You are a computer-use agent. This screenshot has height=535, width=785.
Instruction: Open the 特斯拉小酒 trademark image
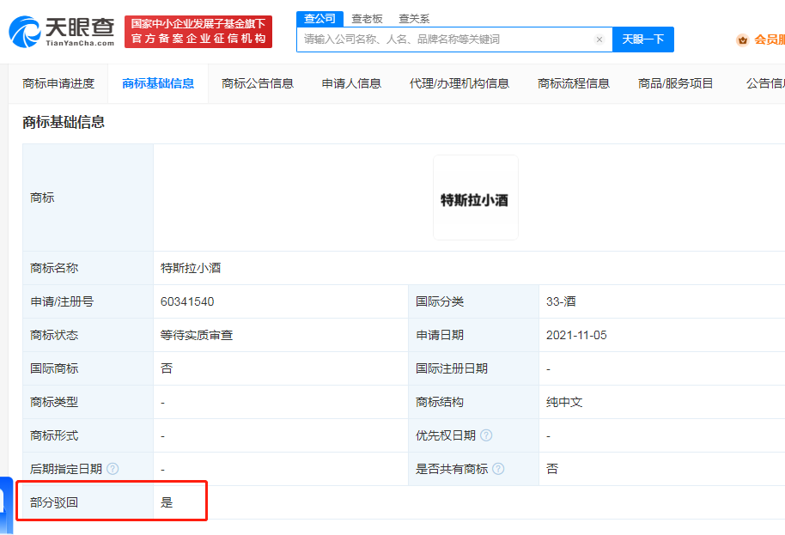[x=475, y=197]
